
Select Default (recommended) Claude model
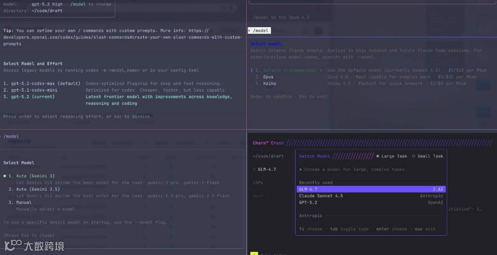[290, 70]
